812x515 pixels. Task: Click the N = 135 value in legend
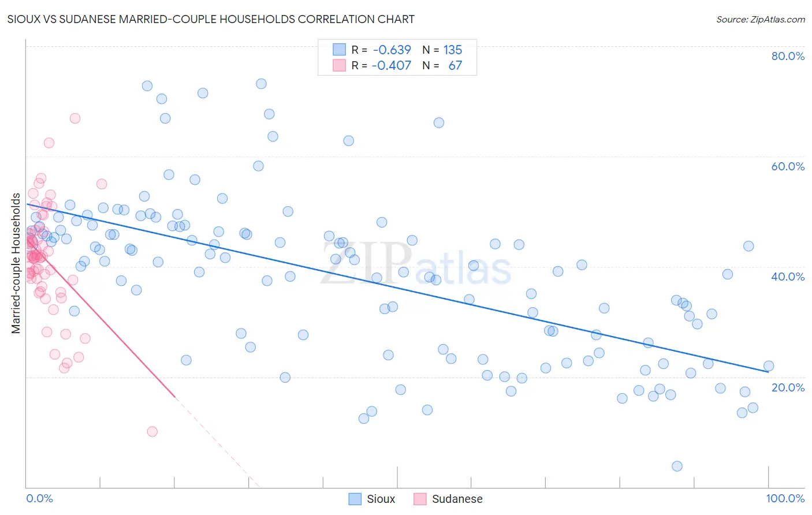(x=442, y=50)
